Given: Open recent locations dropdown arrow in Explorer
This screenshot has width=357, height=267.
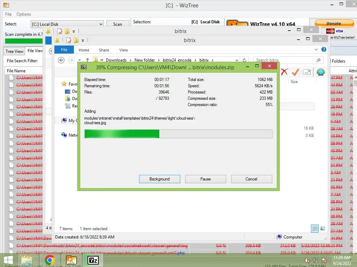Looking at the screenshot, I should (x=79, y=60).
